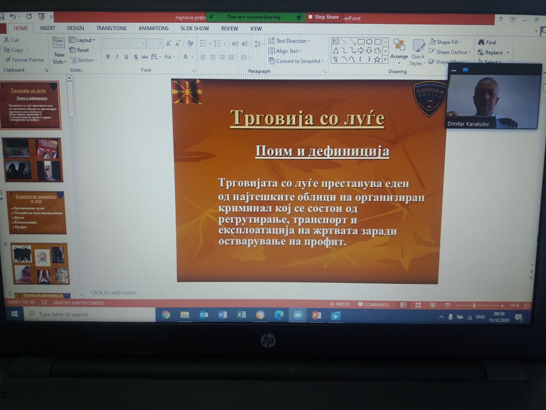Open the Layout dropdown
This screenshot has width=546, height=410.
(x=82, y=40)
